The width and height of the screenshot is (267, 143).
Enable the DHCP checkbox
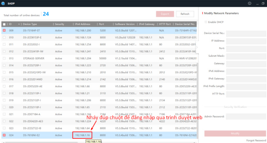point(206,22)
